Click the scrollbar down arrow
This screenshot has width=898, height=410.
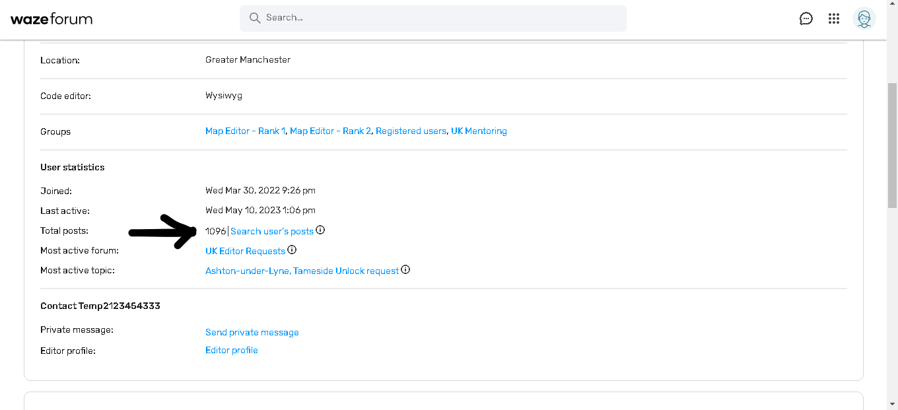tap(892, 404)
